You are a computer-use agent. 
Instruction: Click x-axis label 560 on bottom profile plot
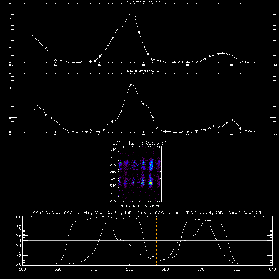129,270
